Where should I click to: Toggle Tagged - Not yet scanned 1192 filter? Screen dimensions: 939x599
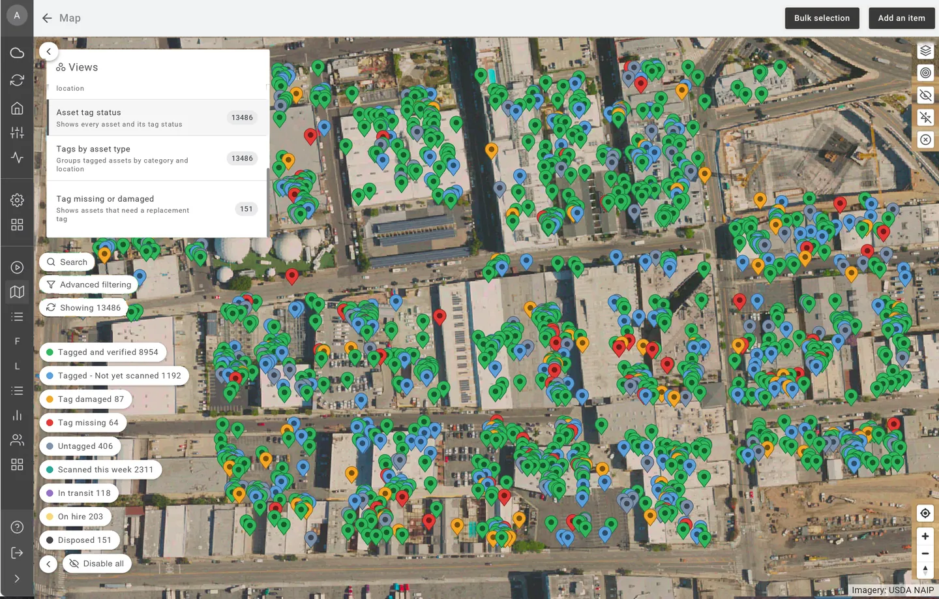[114, 376]
